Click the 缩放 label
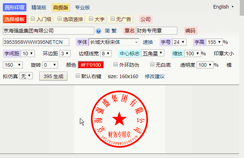The width and height of the screenshot is (244, 158). 177,53
